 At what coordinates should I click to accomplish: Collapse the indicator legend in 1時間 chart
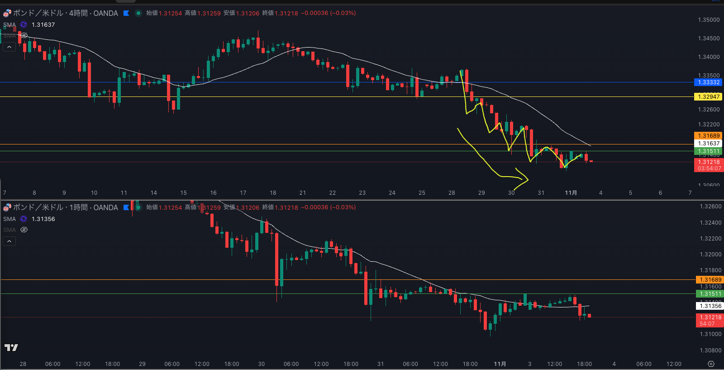tap(9, 241)
